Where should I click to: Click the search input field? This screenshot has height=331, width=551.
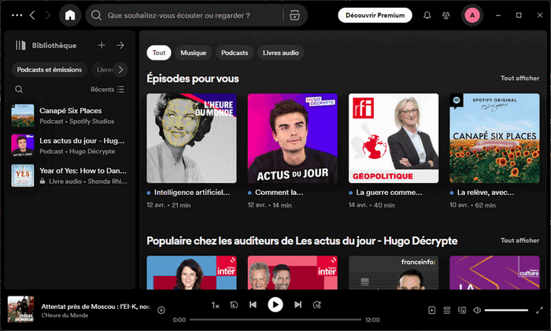(194, 16)
